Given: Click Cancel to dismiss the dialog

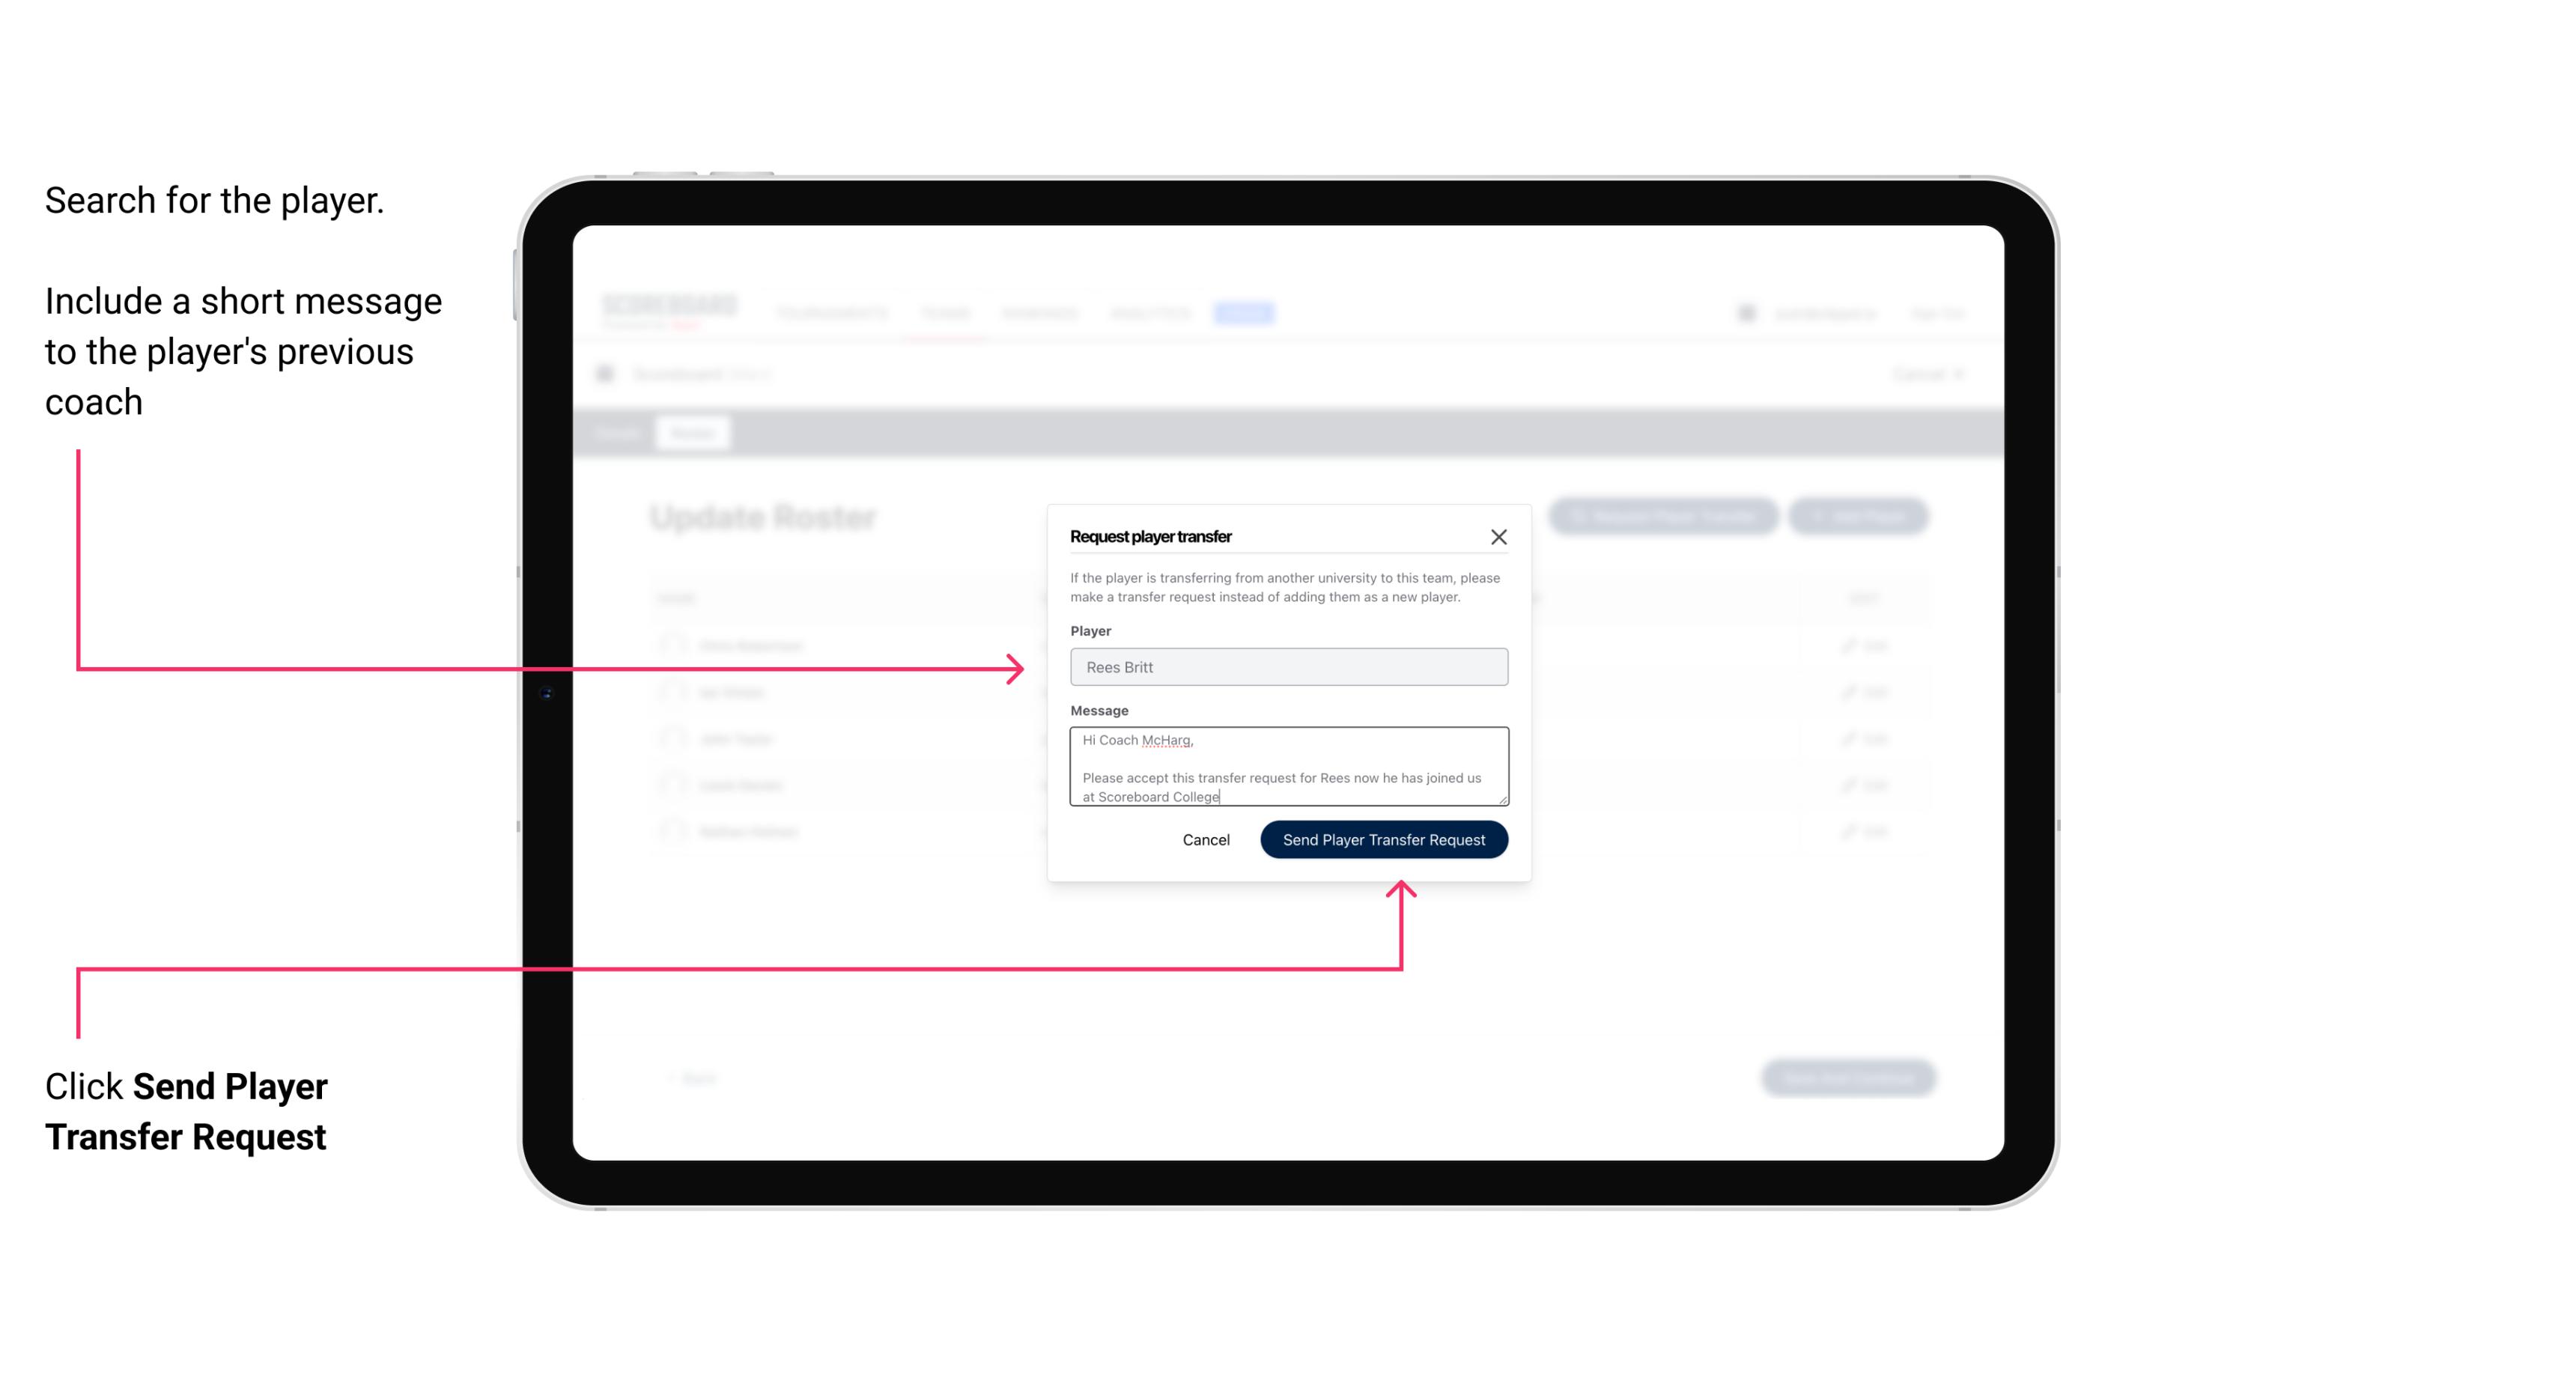Looking at the screenshot, I should coord(1205,838).
